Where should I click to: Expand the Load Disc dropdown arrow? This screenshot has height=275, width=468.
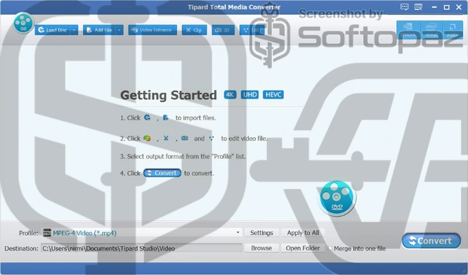[x=74, y=30]
